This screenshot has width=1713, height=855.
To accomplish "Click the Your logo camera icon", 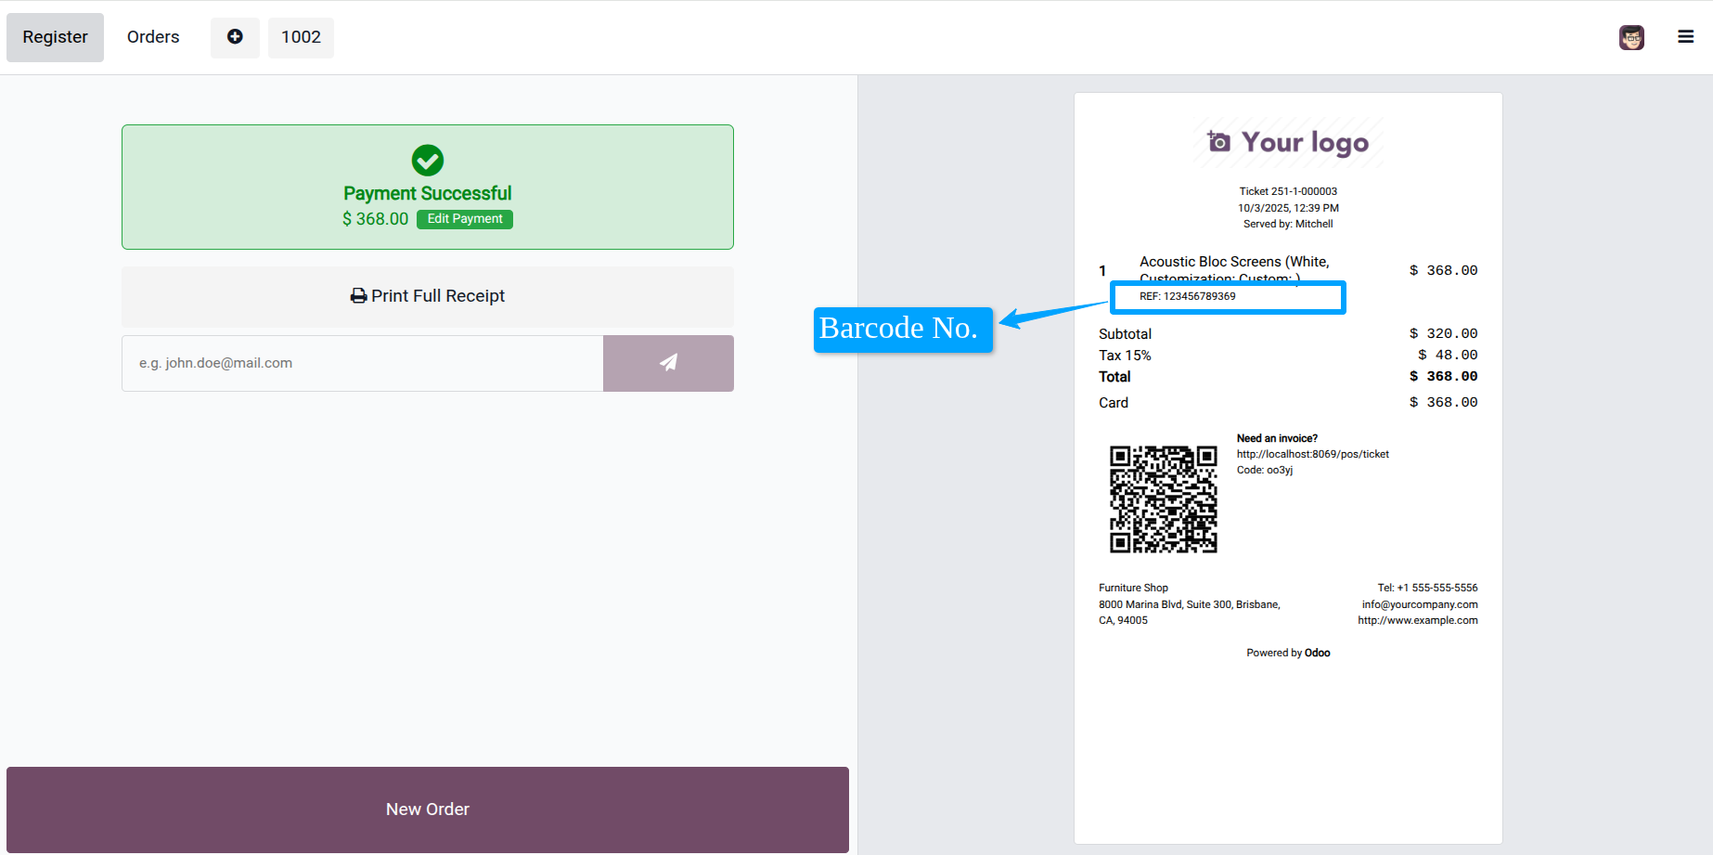I will [x=1218, y=141].
